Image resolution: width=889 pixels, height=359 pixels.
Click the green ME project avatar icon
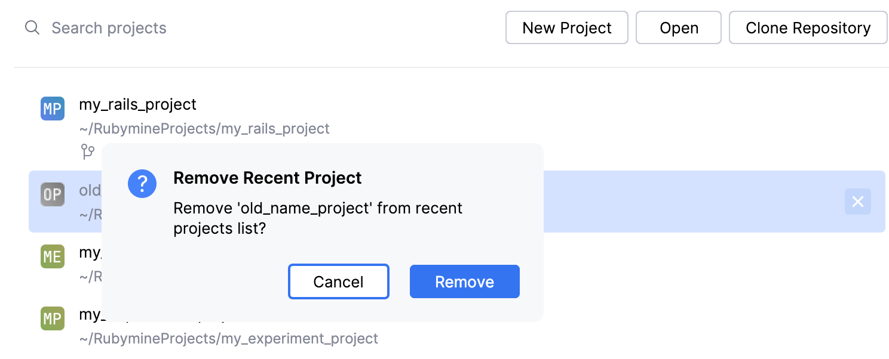pos(52,256)
